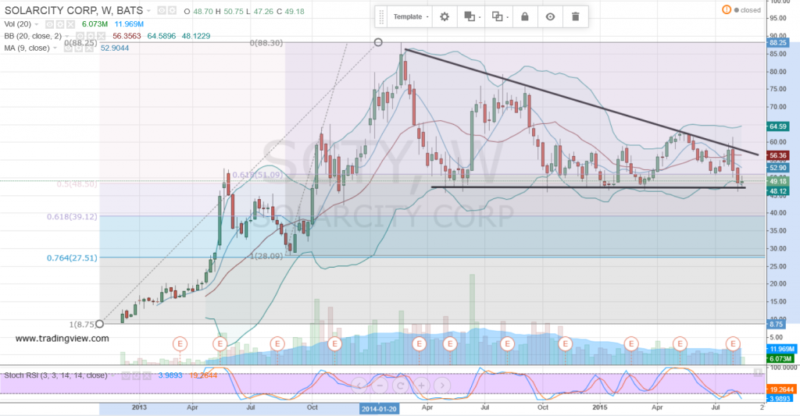Click 64.59 upper band price label

[x=777, y=126]
